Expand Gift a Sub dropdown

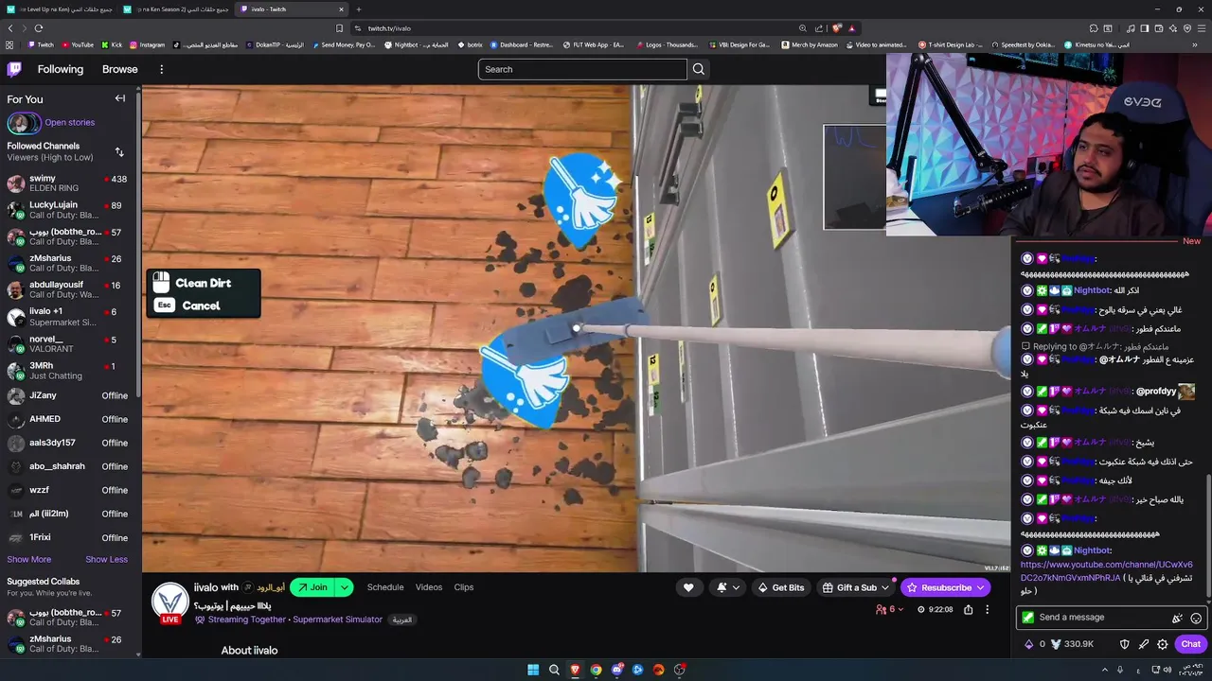coord(885,587)
